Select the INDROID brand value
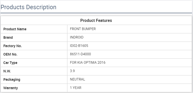 pos(77,37)
